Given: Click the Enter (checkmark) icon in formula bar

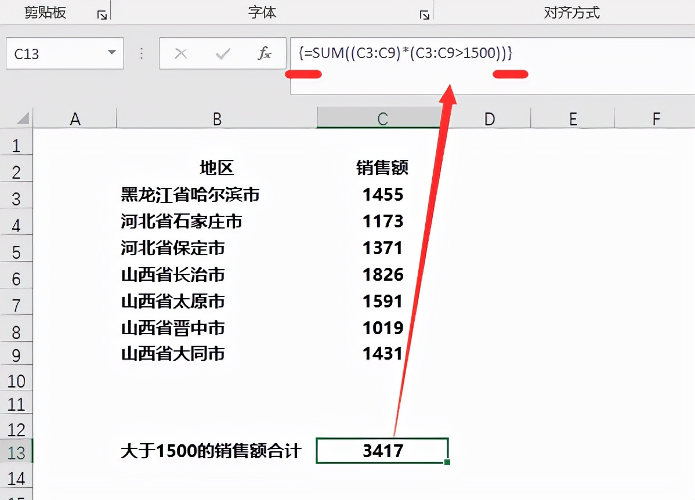Looking at the screenshot, I should tap(223, 53).
